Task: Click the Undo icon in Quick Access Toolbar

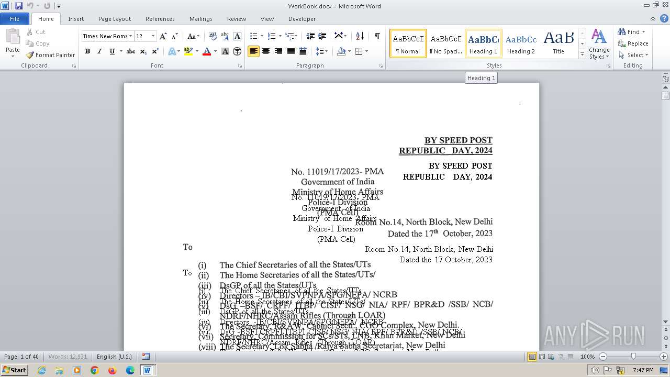Action: [30, 6]
